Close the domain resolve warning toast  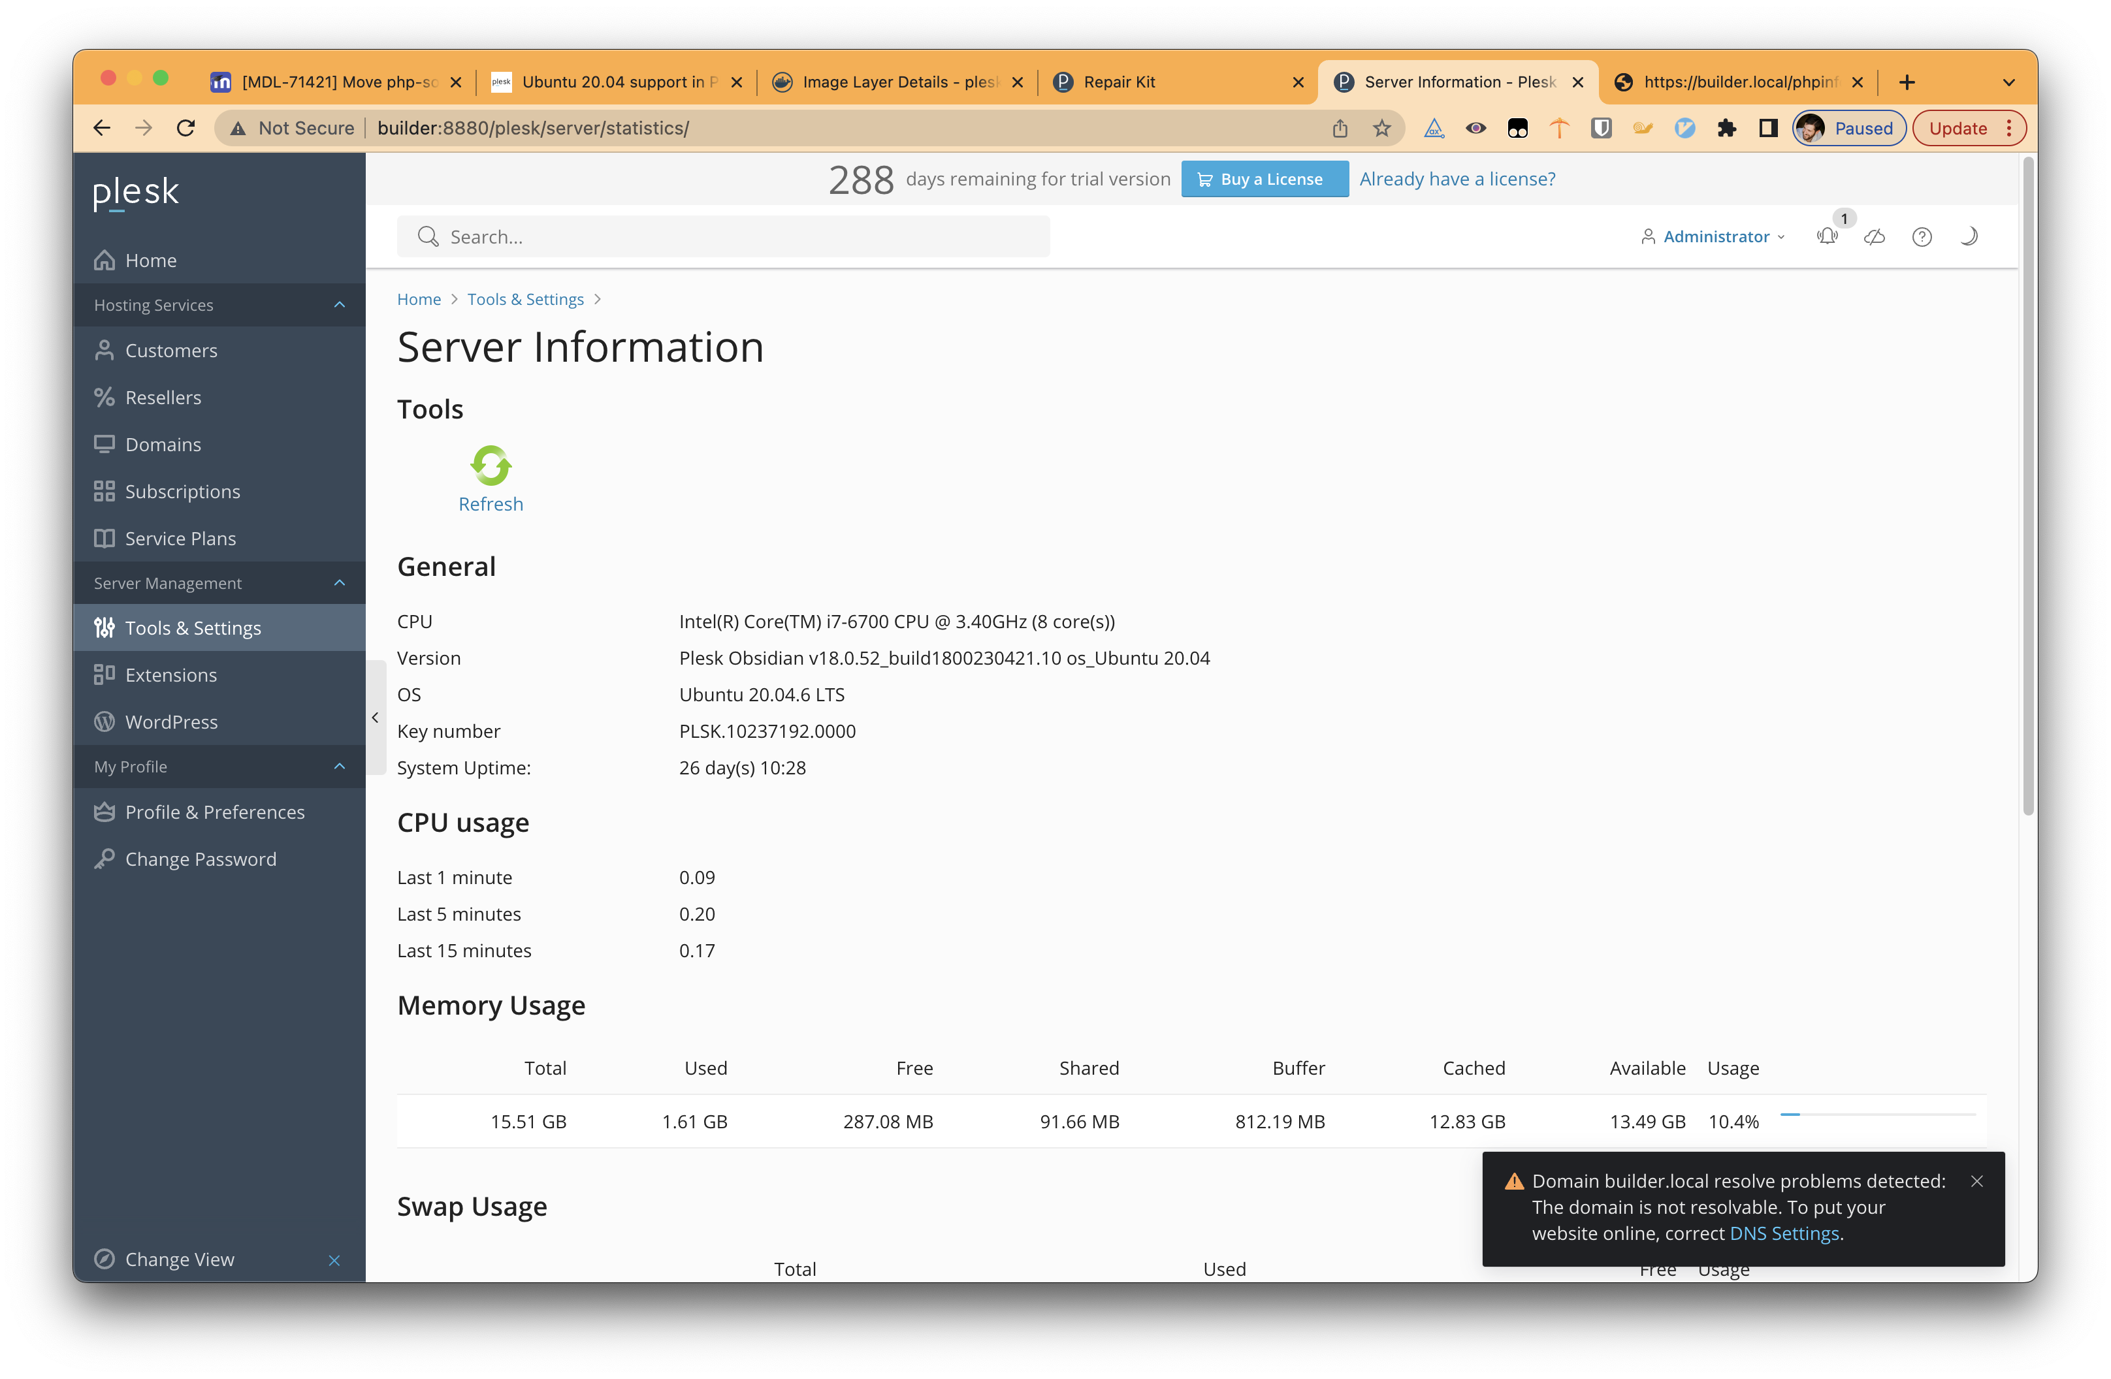(1976, 1181)
